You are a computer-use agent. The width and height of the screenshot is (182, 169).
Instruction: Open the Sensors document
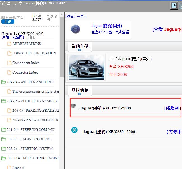tap(18, 168)
